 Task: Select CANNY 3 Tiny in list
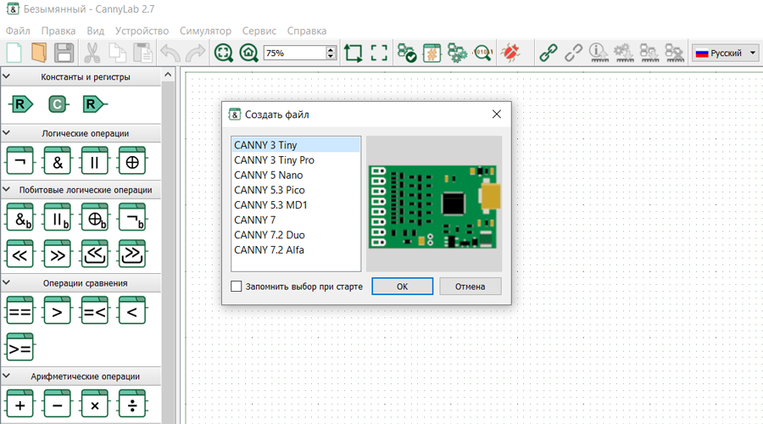pyautogui.click(x=296, y=145)
